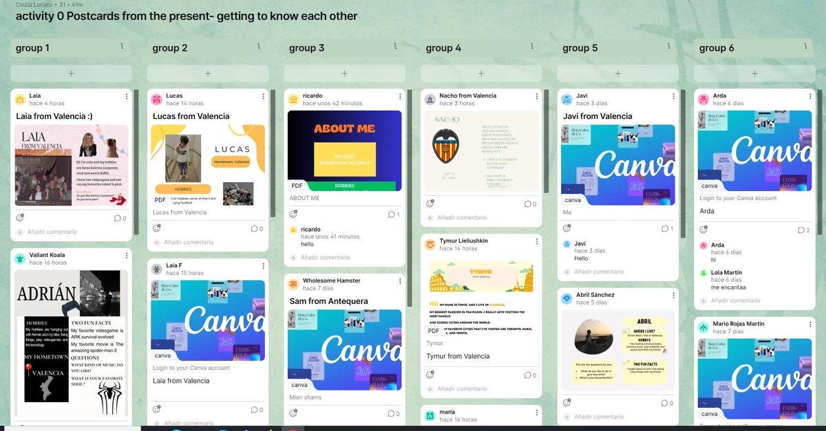Screen dimensions: 826x431
Task: Add reaction to Abril Sánchez post
Action: coord(566,403)
